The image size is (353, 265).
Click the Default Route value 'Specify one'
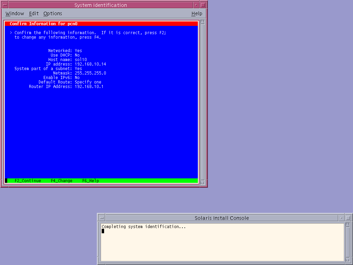point(88,82)
